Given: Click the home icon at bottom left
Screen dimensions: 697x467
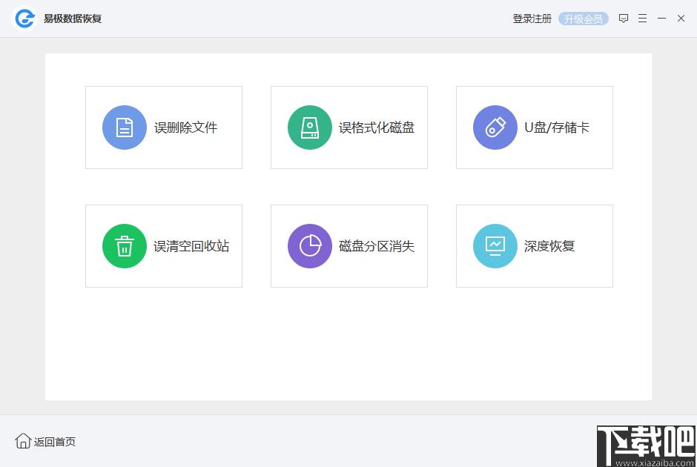Looking at the screenshot, I should tap(23, 441).
